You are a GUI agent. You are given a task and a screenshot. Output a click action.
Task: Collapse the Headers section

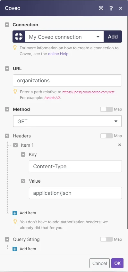7,136
